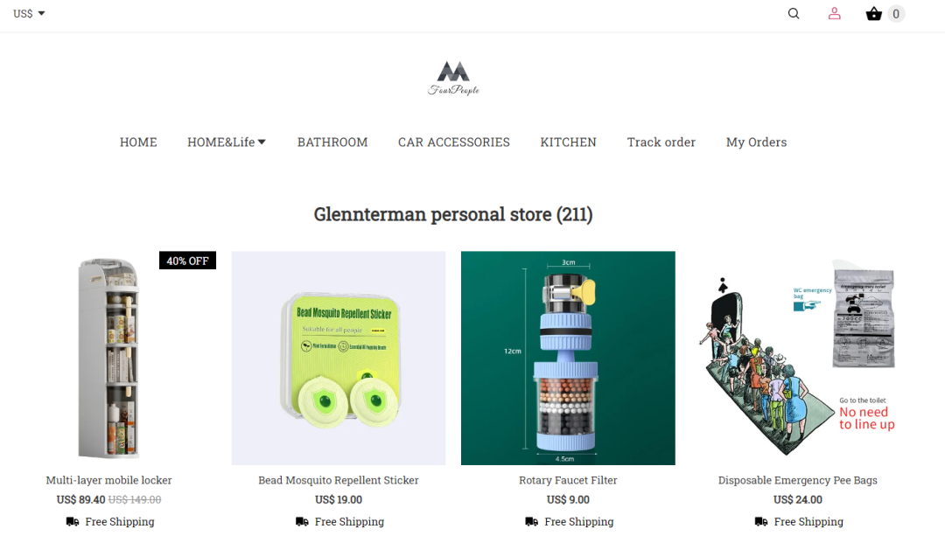Go to the HOME menu item
Image resolution: width=945 pixels, height=536 pixels.
(x=138, y=143)
